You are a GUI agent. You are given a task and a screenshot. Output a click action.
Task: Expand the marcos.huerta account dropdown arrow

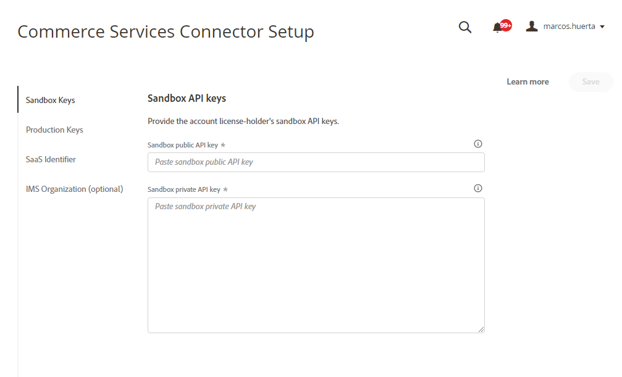[x=602, y=27]
